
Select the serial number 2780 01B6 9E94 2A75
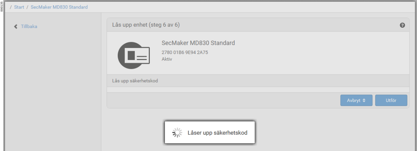coord(185,53)
